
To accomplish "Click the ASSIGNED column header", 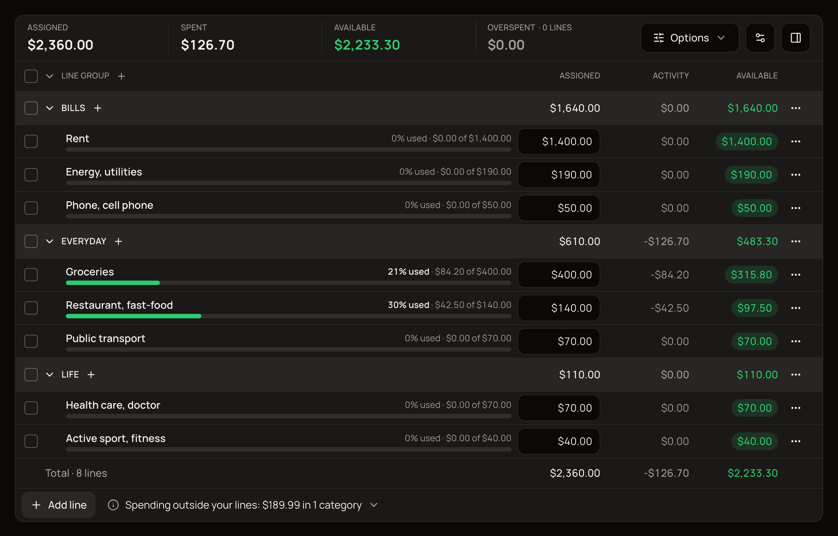I will pos(580,76).
